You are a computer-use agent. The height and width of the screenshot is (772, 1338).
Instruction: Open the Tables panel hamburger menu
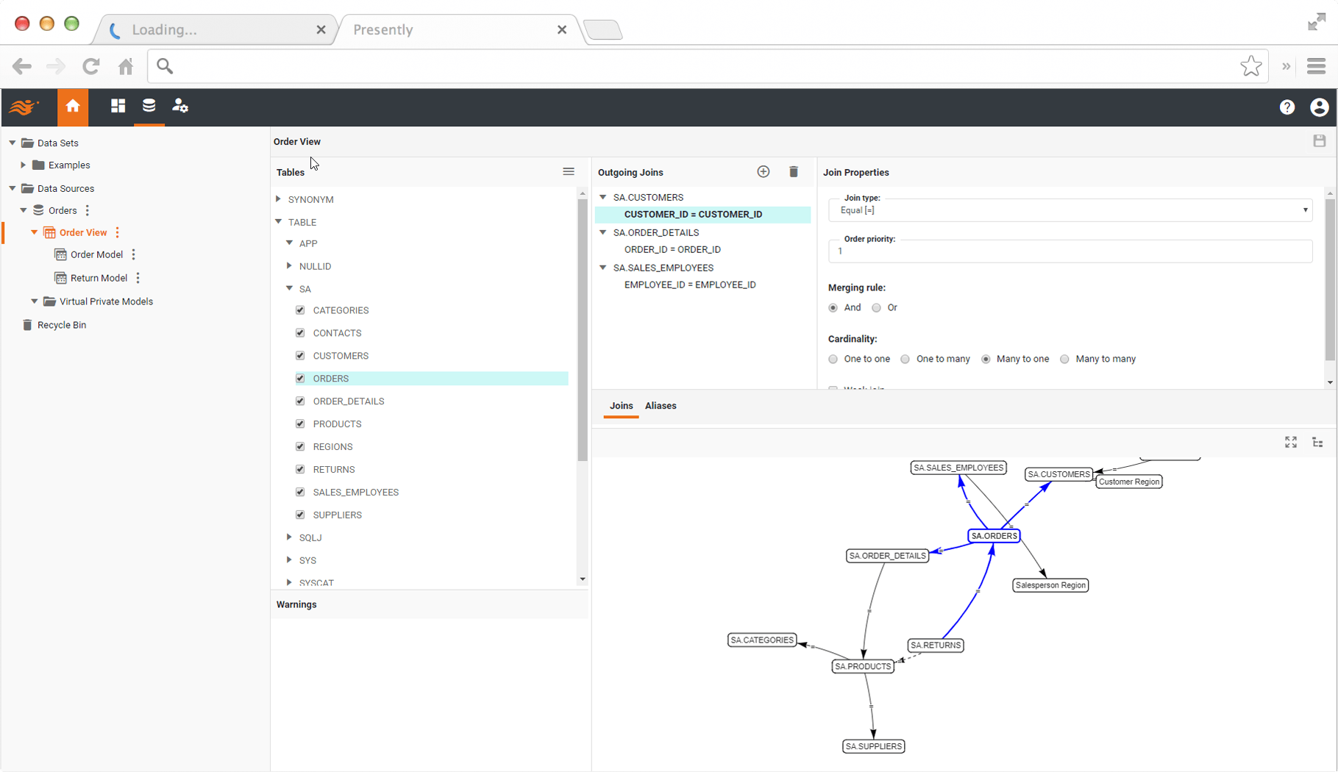569,171
